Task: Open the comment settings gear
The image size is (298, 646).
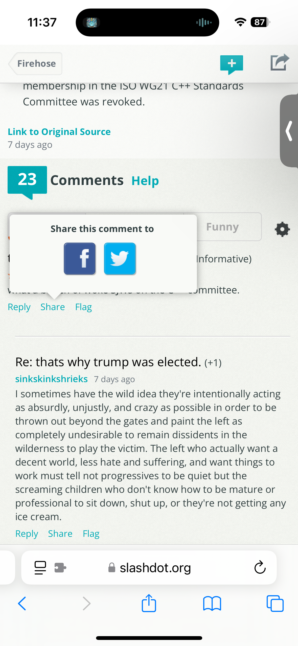Action: [282, 229]
